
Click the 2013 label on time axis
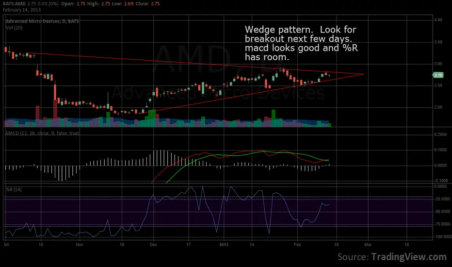(224, 245)
